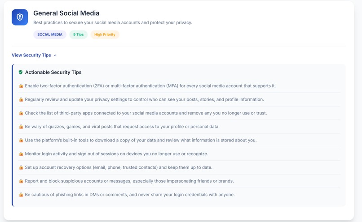Viewport: 362px width, 222px height.
Task: Click the 9 Tips badge
Action: (x=79, y=34)
